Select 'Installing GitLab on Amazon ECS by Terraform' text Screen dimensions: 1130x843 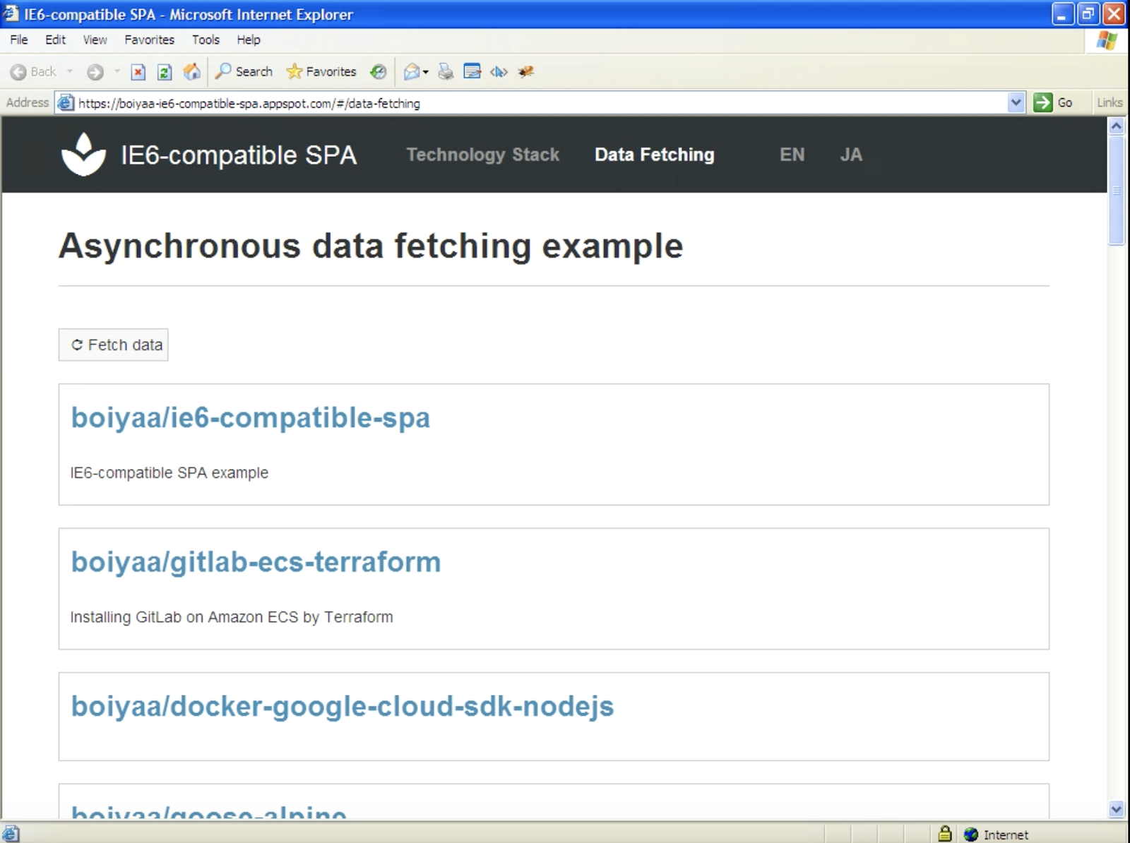click(232, 617)
